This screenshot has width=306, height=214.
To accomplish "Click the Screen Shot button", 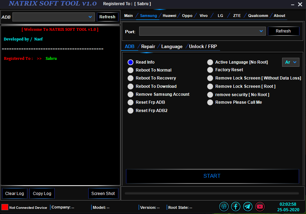I will 103,194.
